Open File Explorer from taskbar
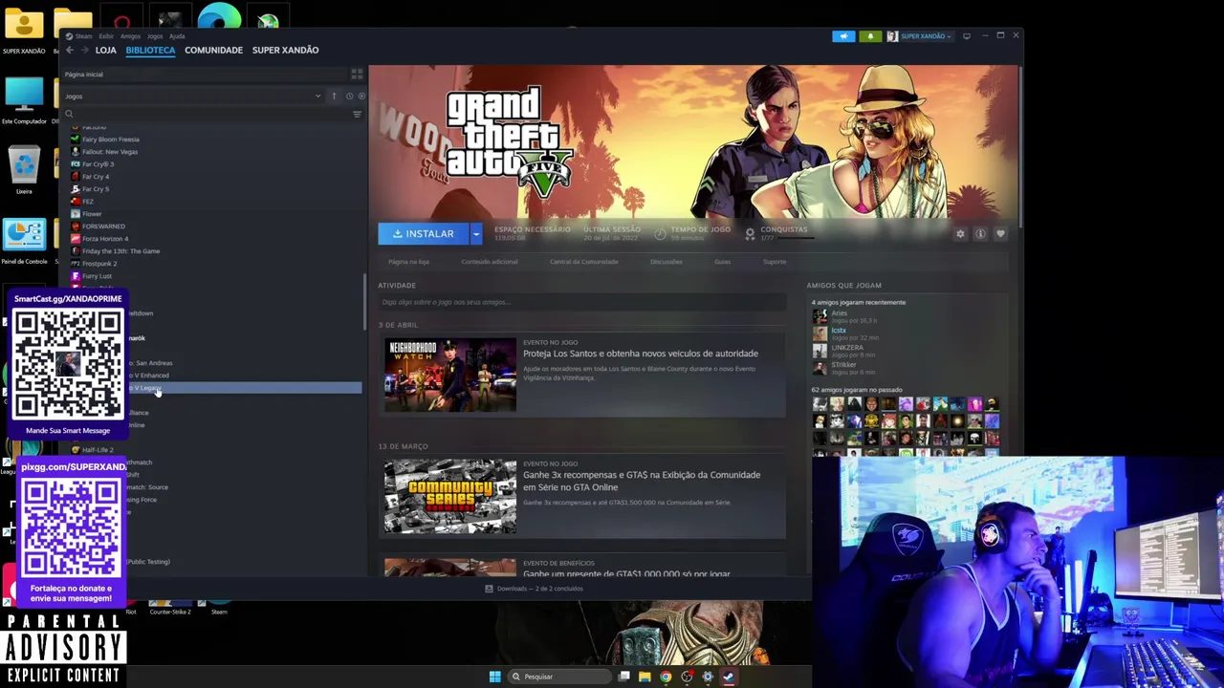Screen dimensions: 1224x688 (x=645, y=677)
